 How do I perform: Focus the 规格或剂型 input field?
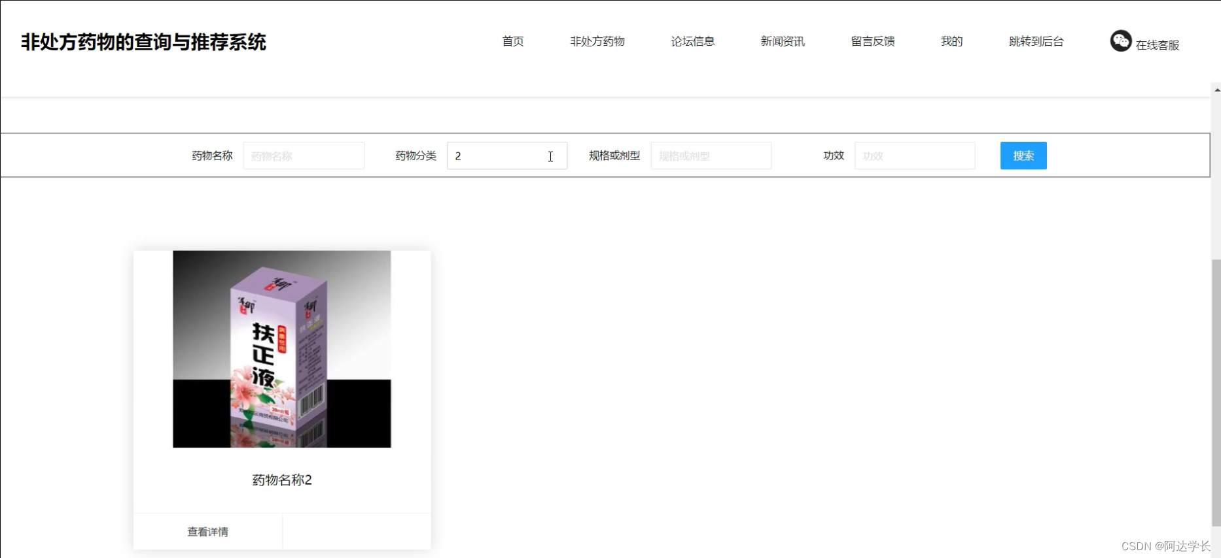click(711, 156)
